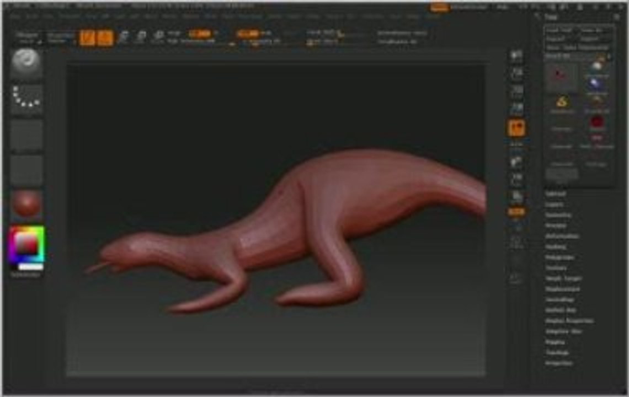Expand the SubTool sub-palette
The image size is (629, 397).
point(556,194)
